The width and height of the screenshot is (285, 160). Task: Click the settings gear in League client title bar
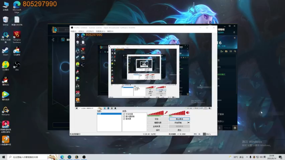[x=229, y=26]
